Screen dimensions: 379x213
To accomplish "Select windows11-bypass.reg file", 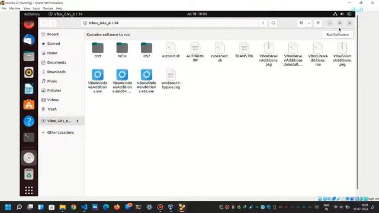I will pyautogui.click(x=171, y=79).
